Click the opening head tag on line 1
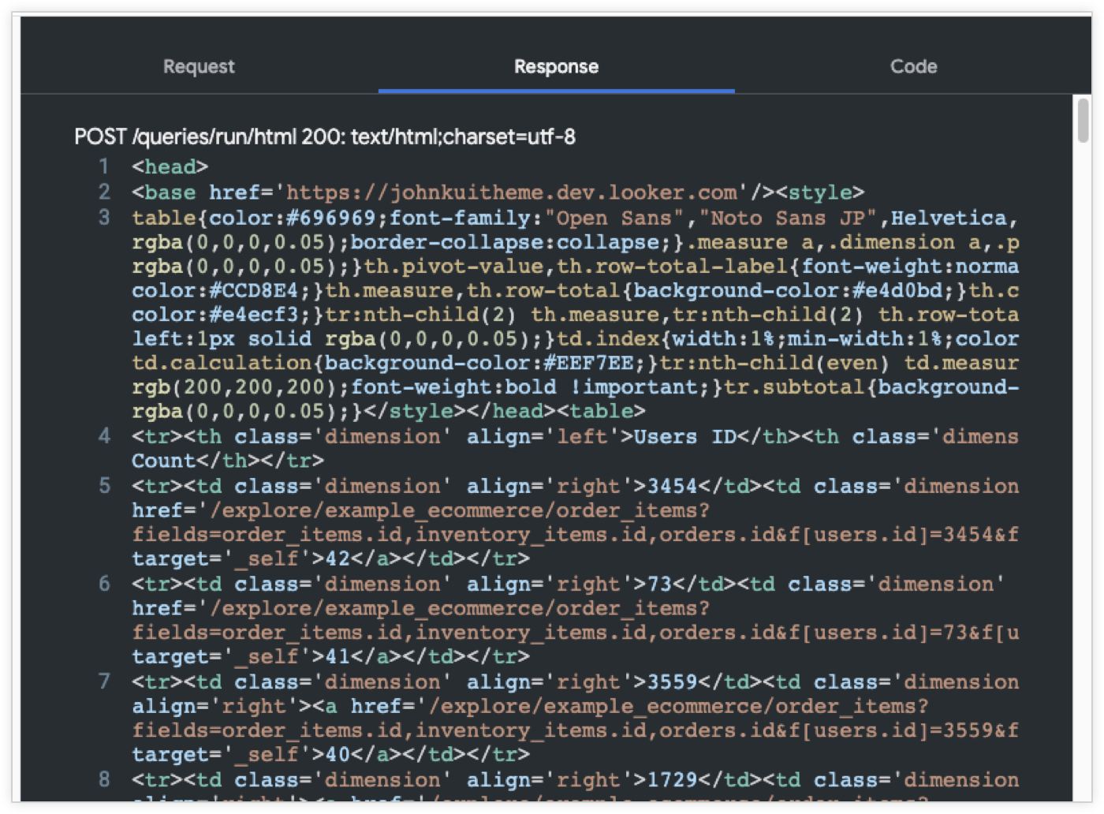The width and height of the screenshot is (1104, 814). [x=170, y=167]
